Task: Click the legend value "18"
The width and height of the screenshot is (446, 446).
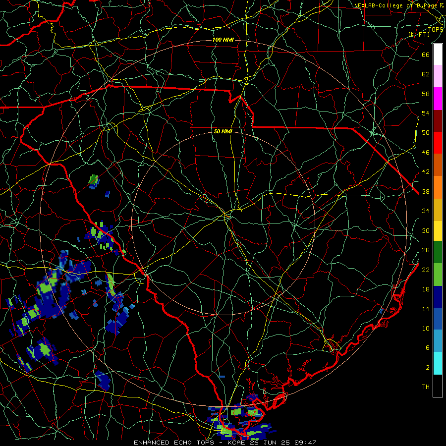Action: click(x=426, y=289)
